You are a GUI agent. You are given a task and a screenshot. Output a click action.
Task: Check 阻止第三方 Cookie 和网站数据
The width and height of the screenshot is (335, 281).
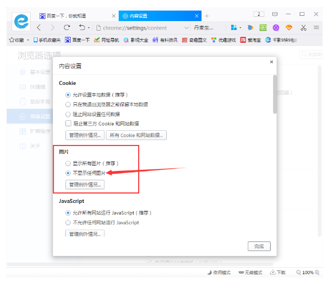[69, 123]
